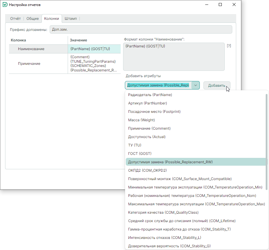Screen dimensions: 269x250
Task: Choose ОКПД2 (COM_OKPD2) list item
Action: click(x=147, y=170)
